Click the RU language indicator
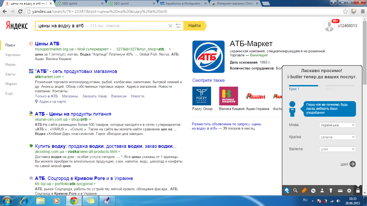Screen dimensions: 367x206 (x=305, y=200)
